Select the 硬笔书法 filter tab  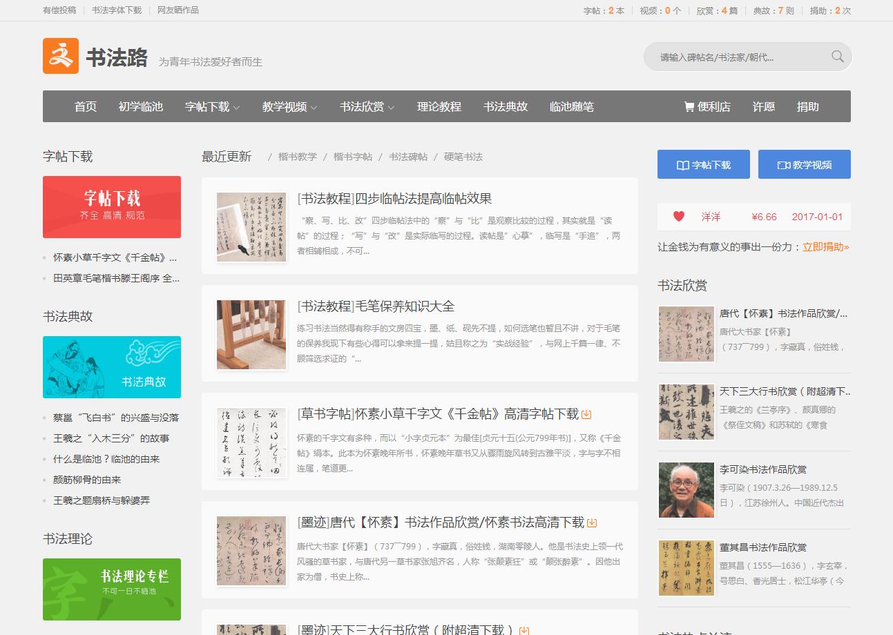[463, 157]
